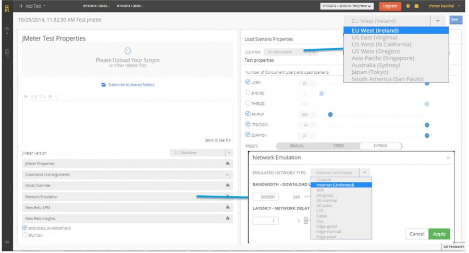This screenshot has width=469, height=253.
Task: Choose South America (San Paulo) location
Action: (396, 79)
